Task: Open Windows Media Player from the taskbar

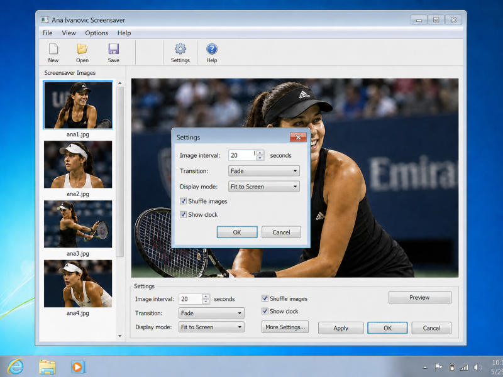Action: pos(78,367)
